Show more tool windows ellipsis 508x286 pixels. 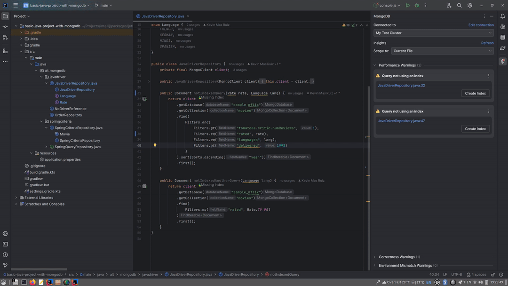pyautogui.click(x=5, y=61)
